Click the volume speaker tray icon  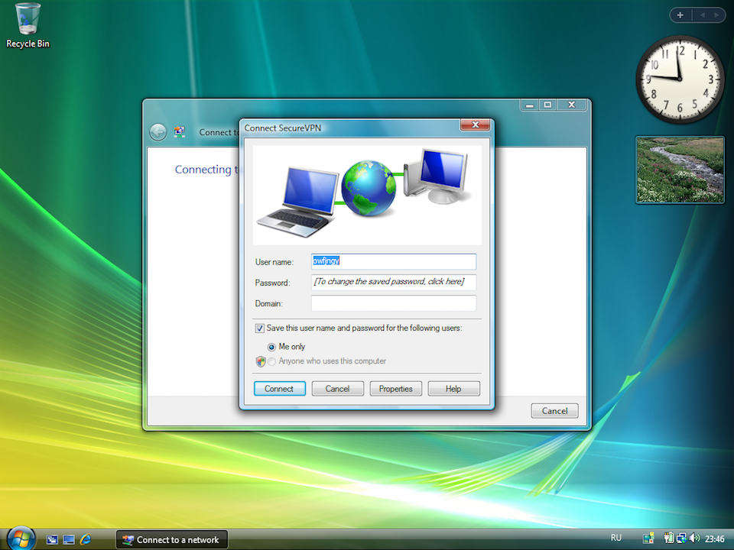(x=695, y=539)
